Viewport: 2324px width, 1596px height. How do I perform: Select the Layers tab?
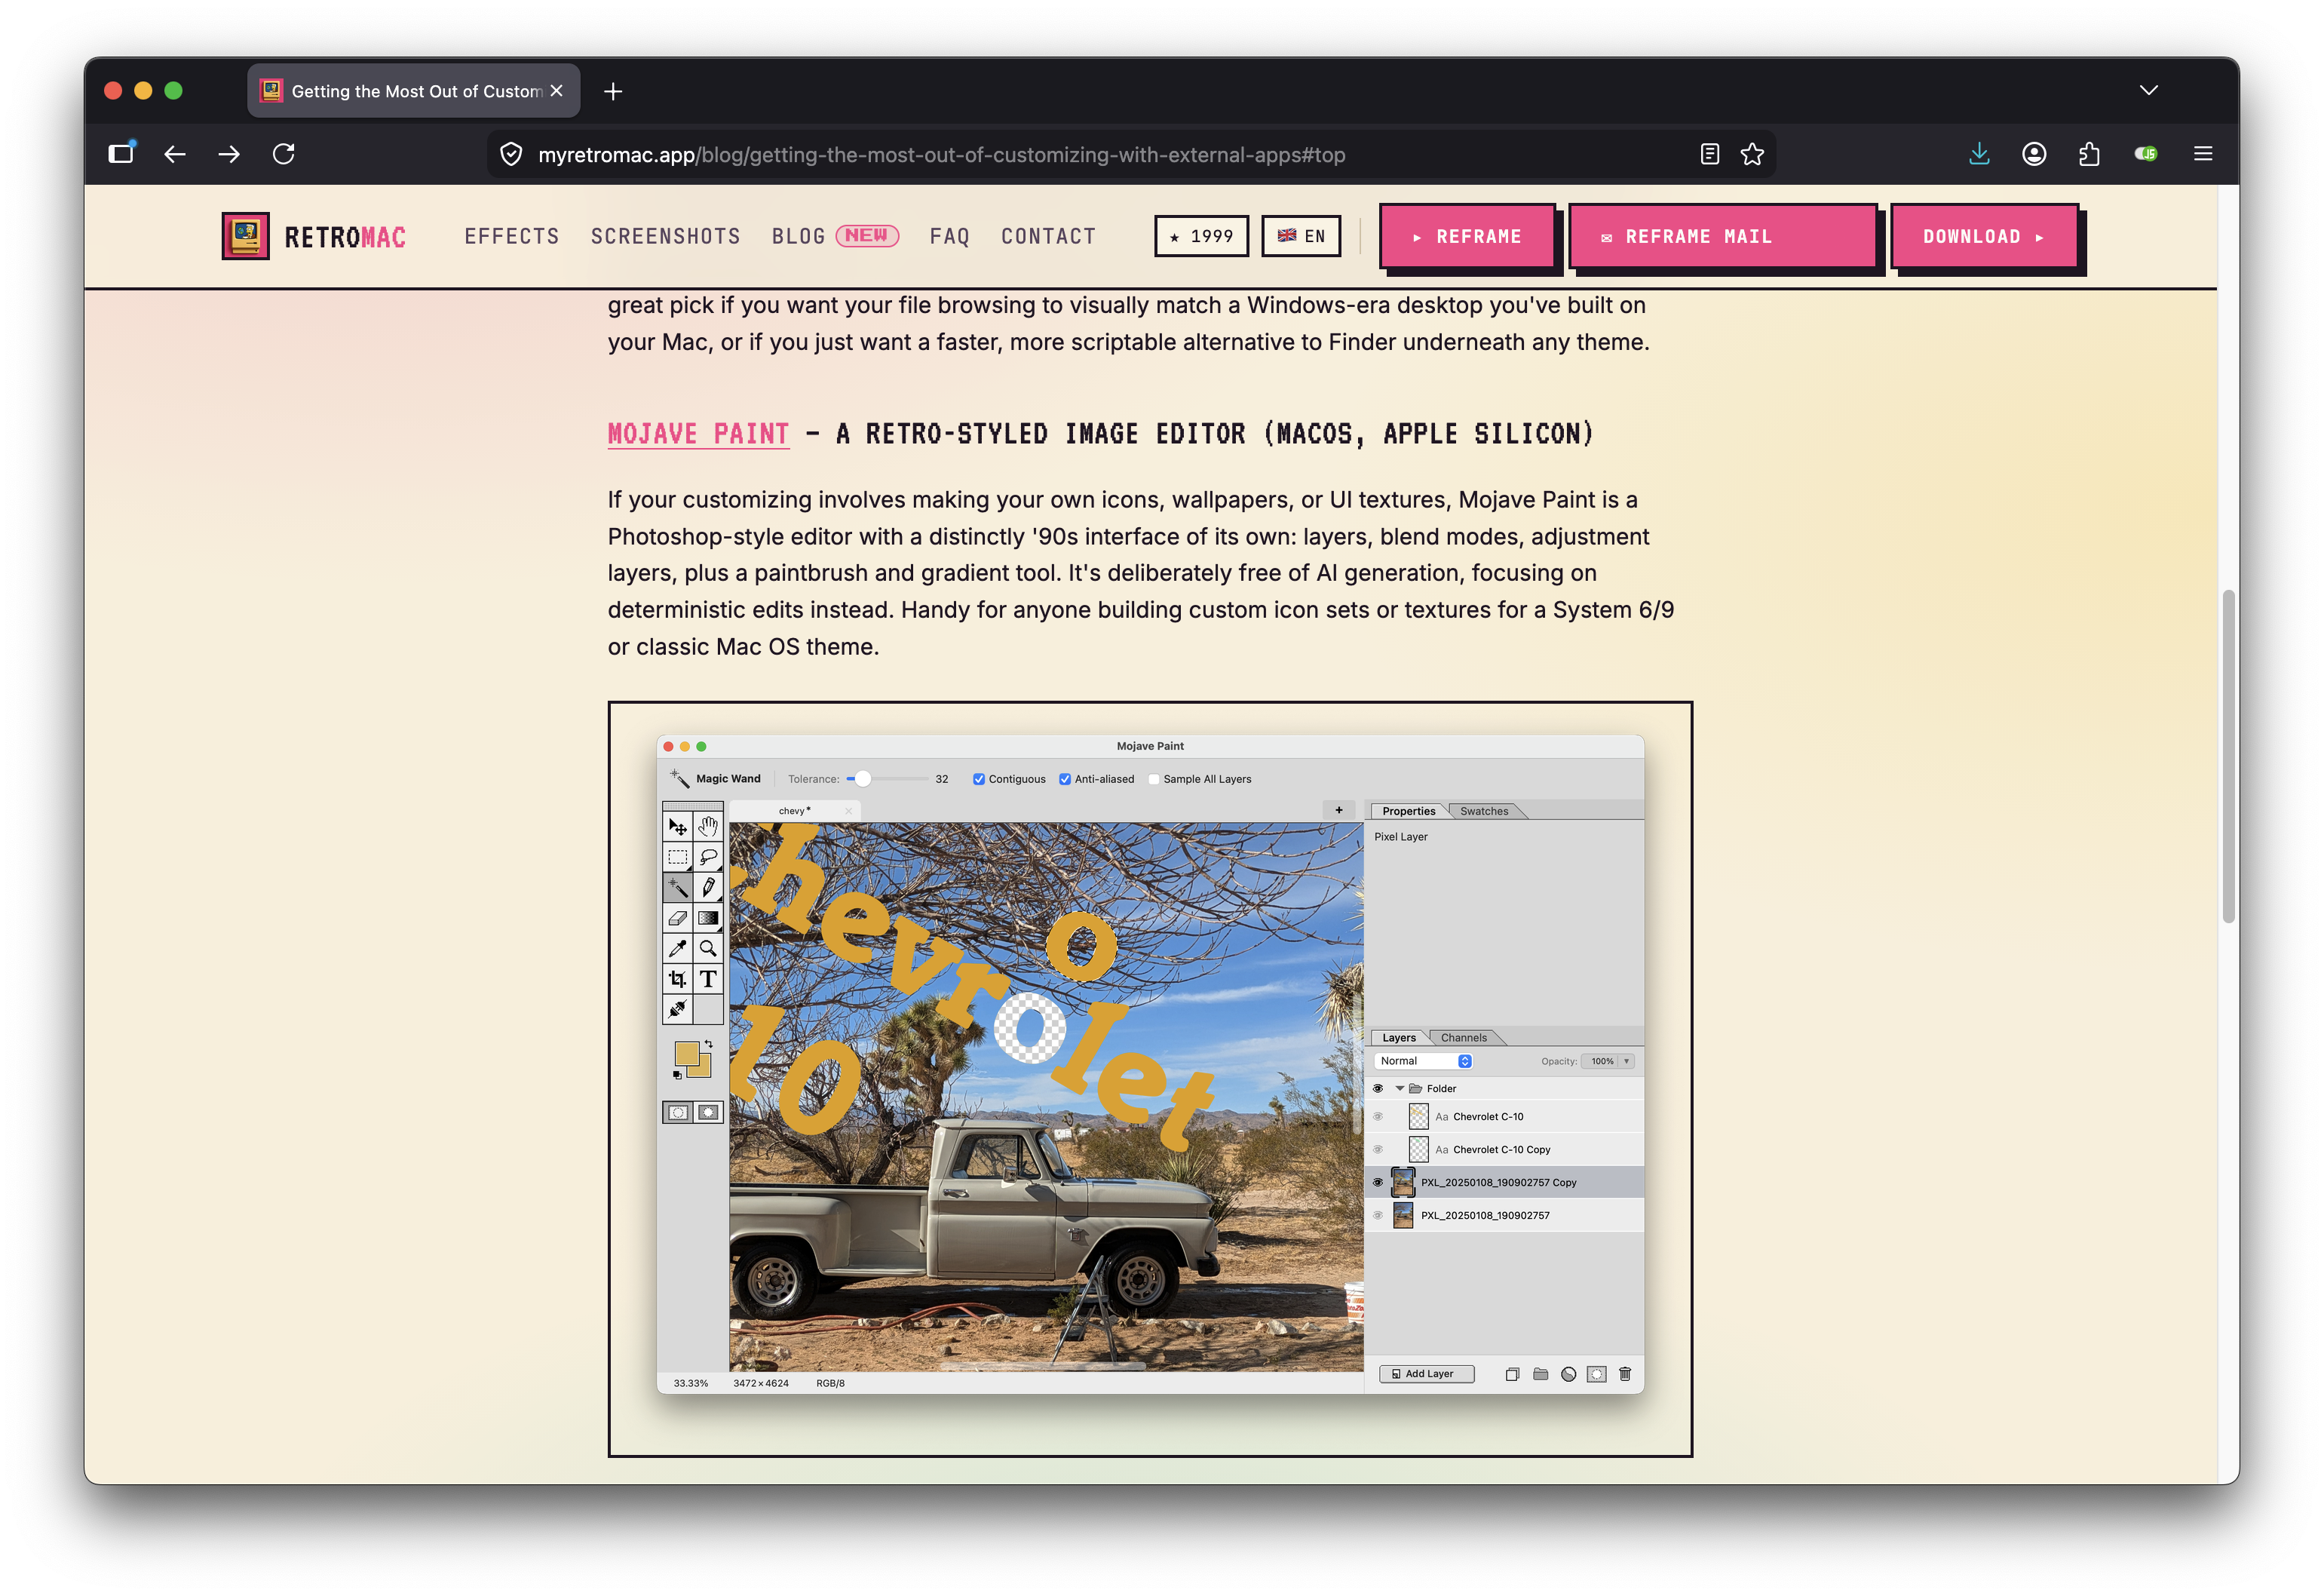(x=1398, y=1037)
